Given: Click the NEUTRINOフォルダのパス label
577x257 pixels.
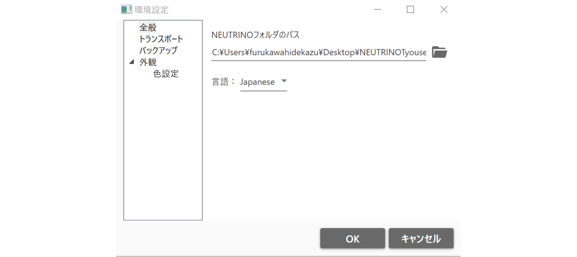Looking at the screenshot, I should (x=256, y=35).
